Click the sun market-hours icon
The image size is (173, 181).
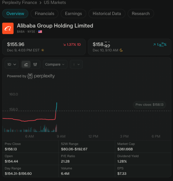(43, 50)
